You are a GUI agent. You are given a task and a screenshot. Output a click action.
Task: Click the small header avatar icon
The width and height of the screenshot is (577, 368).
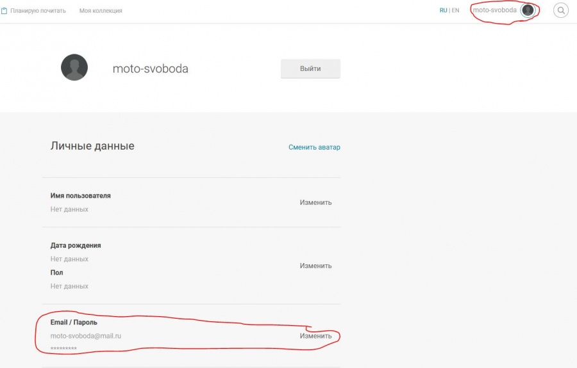[528, 10]
